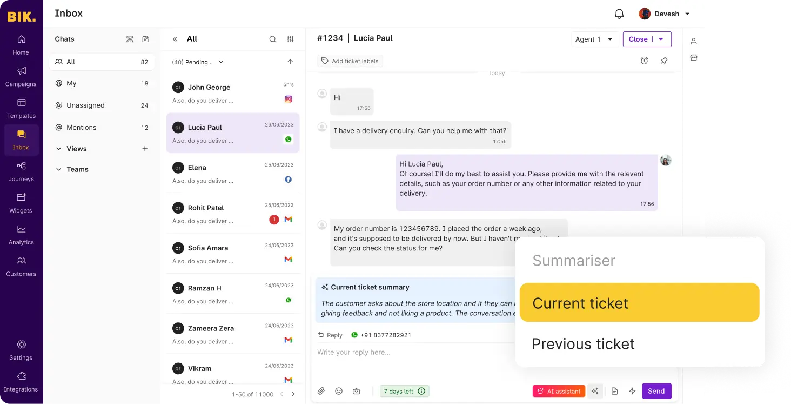Open the Campaigns section in sidebar
The image size is (791, 404).
(21, 76)
